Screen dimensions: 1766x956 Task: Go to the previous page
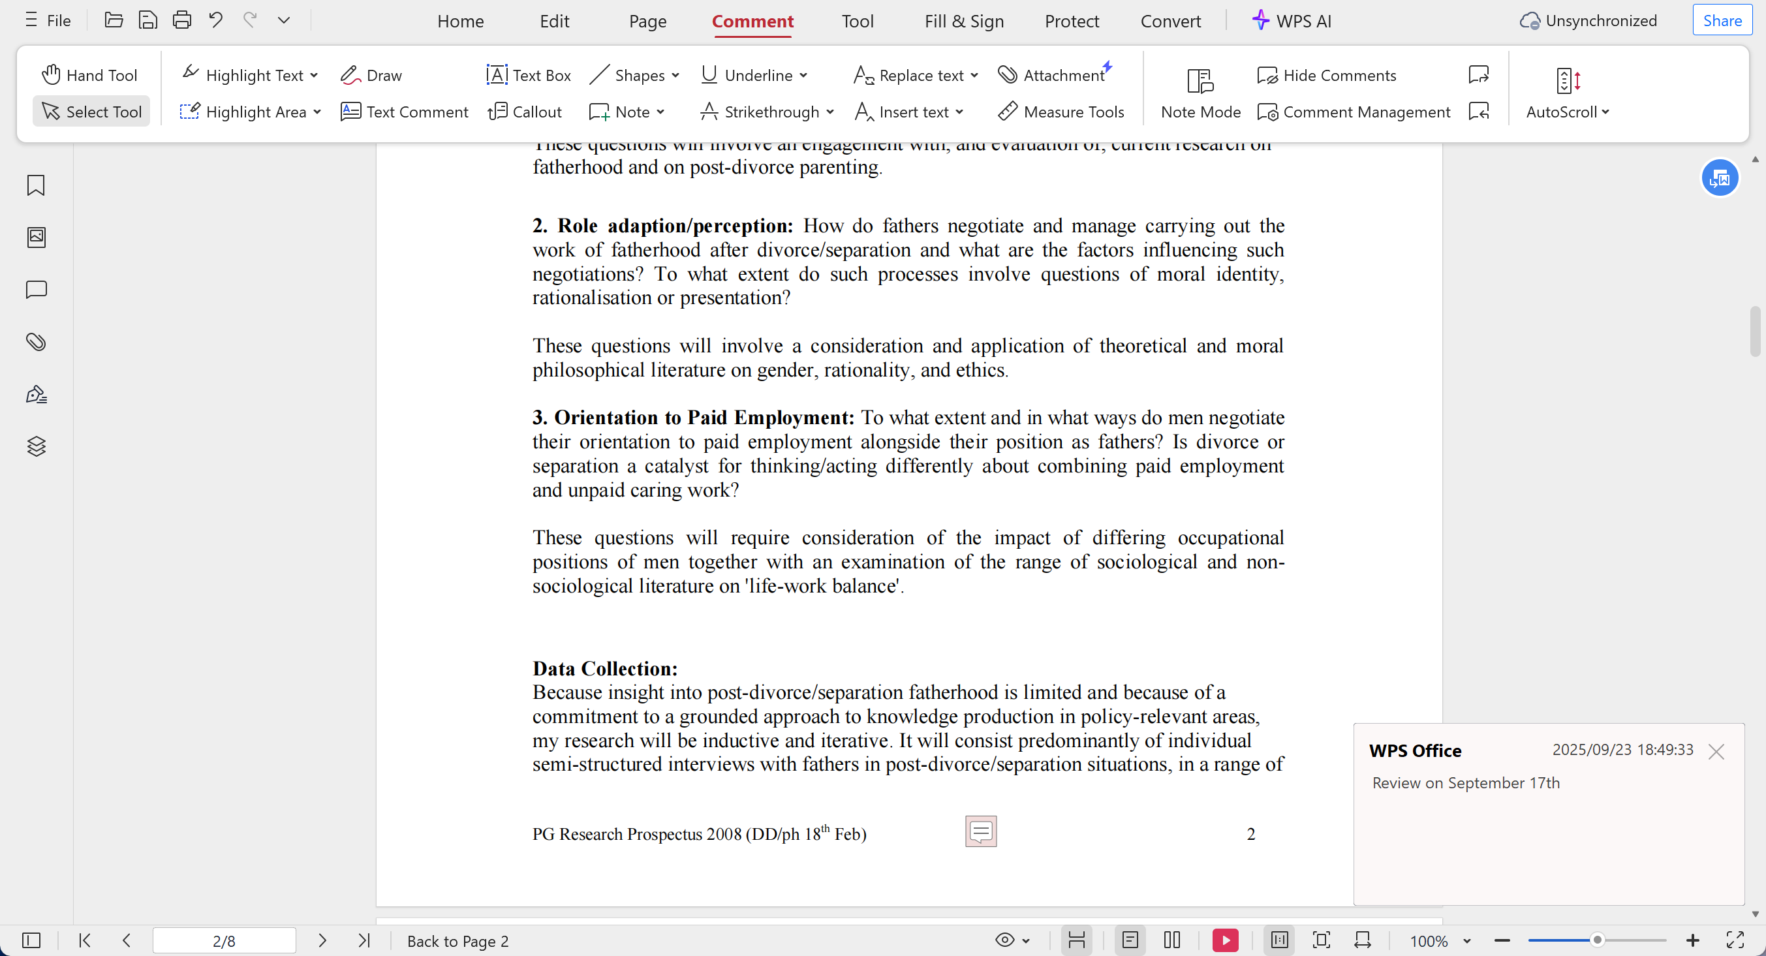(x=126, y=940)
